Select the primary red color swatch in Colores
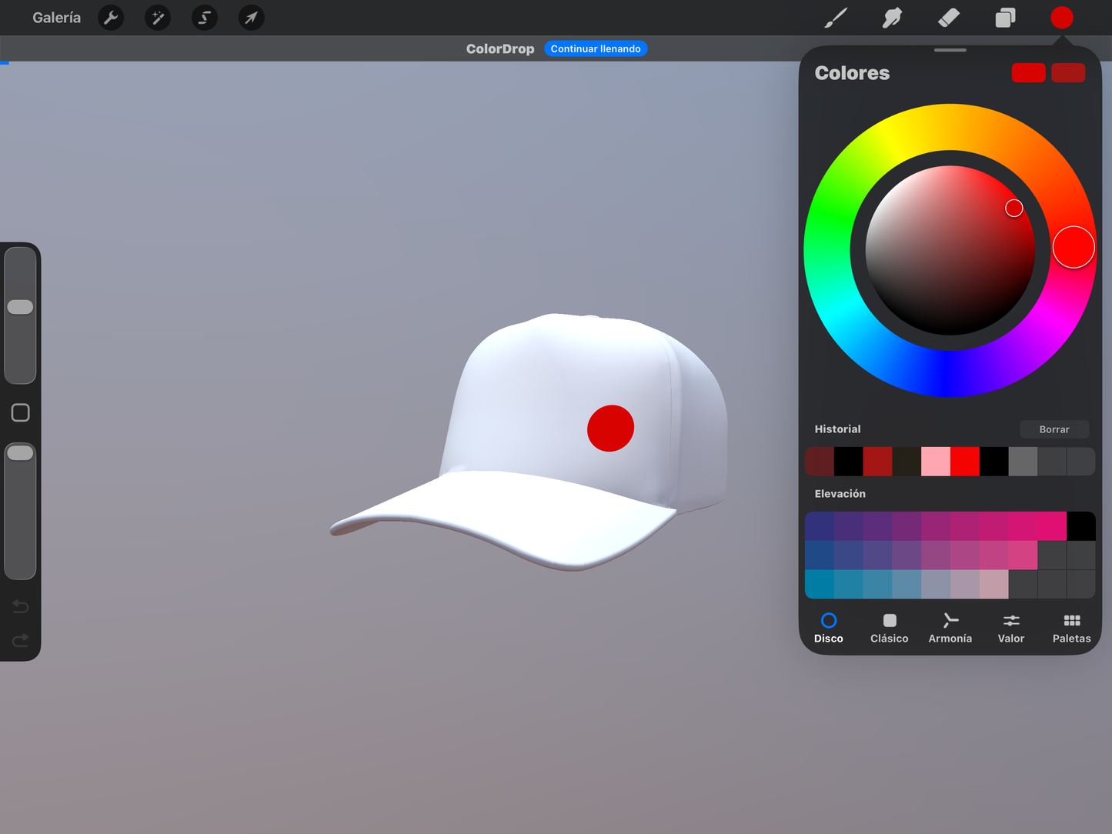This screenshot has height=834, width=1112. click(1028, 73)
